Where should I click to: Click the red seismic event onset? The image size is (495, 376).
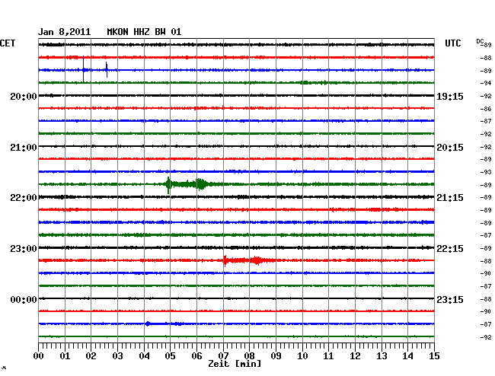(225, 260)
